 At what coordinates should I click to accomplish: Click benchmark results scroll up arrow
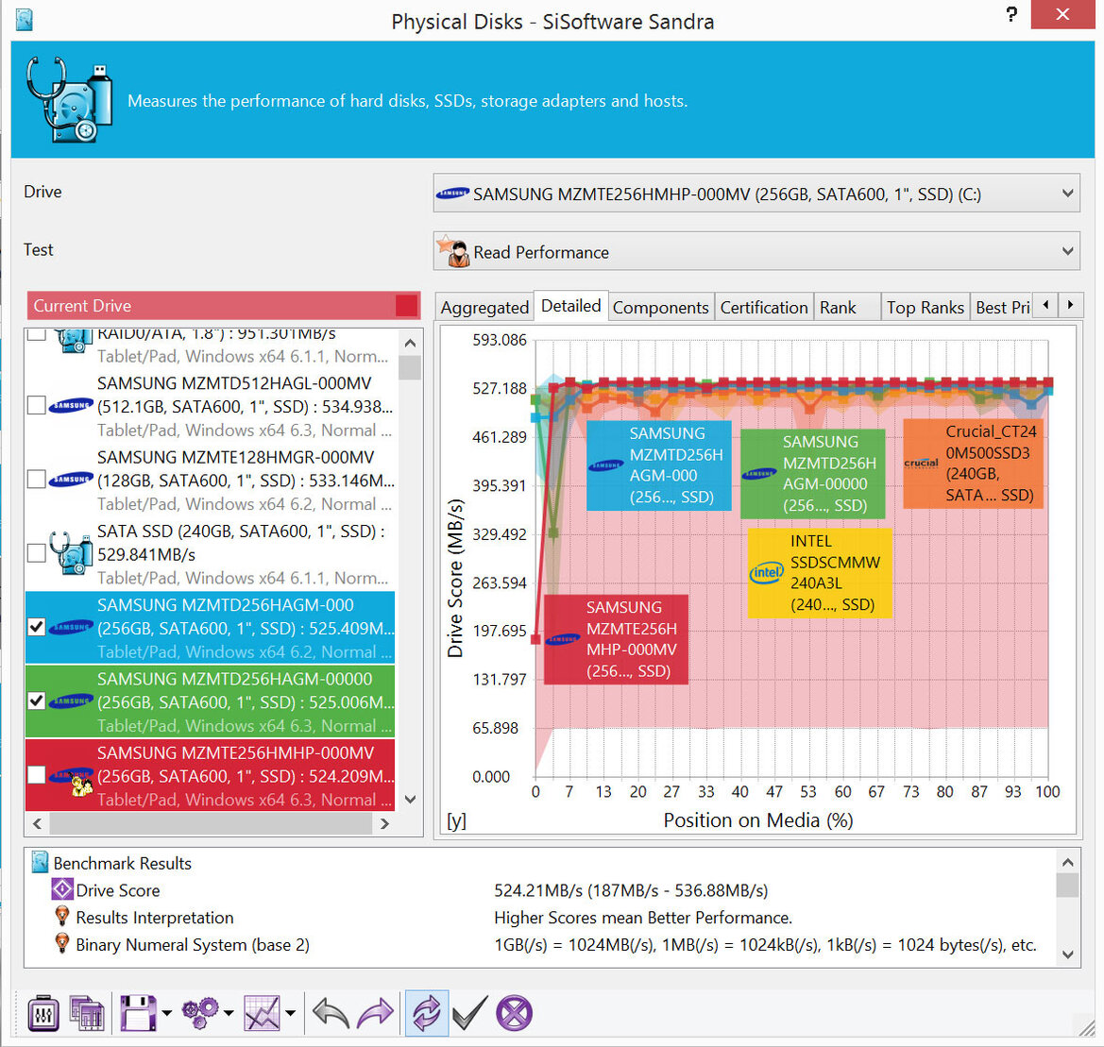pos(1067,862)
